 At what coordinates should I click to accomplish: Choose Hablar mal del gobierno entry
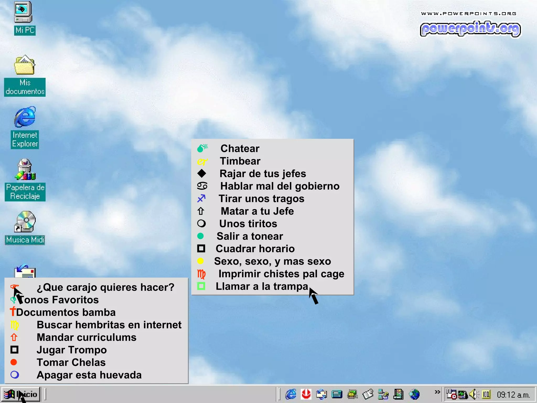[280, 186]
